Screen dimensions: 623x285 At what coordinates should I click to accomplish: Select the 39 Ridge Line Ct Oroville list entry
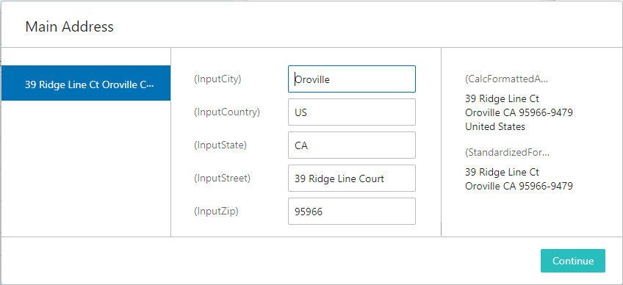(86, 83)
